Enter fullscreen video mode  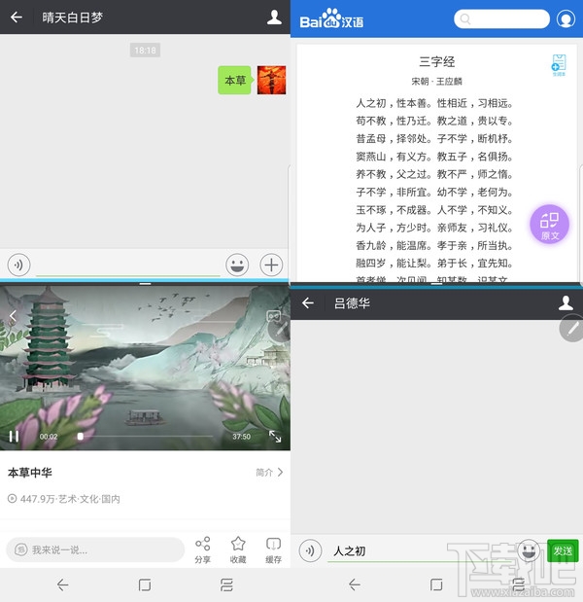[x=275, y=437]
